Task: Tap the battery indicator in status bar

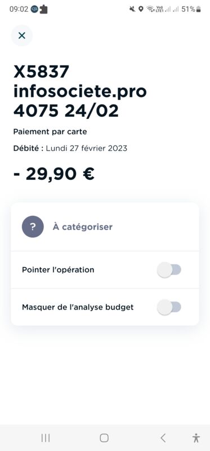Action: tap(198, 9)
